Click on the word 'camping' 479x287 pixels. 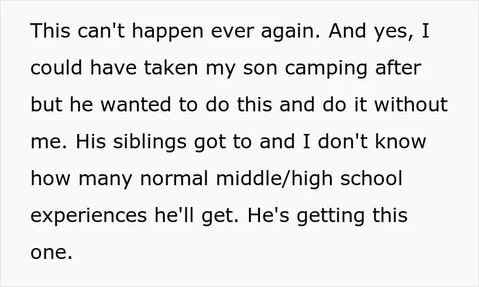click(326, 70)
